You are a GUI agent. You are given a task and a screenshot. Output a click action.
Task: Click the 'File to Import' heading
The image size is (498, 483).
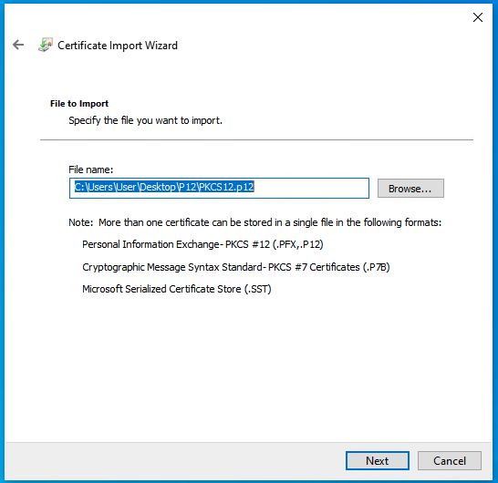click(x=79, y=104)
